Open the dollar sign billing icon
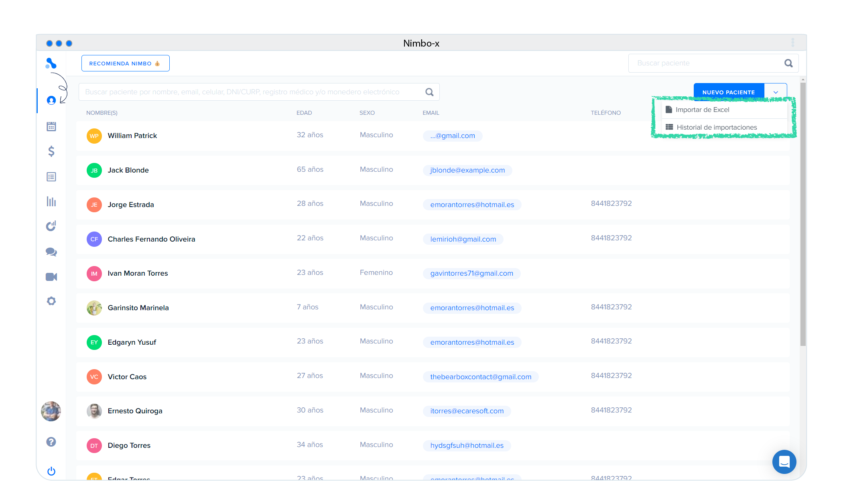The width and height of the screenshot is (843, 502). [x=51, y=151]
